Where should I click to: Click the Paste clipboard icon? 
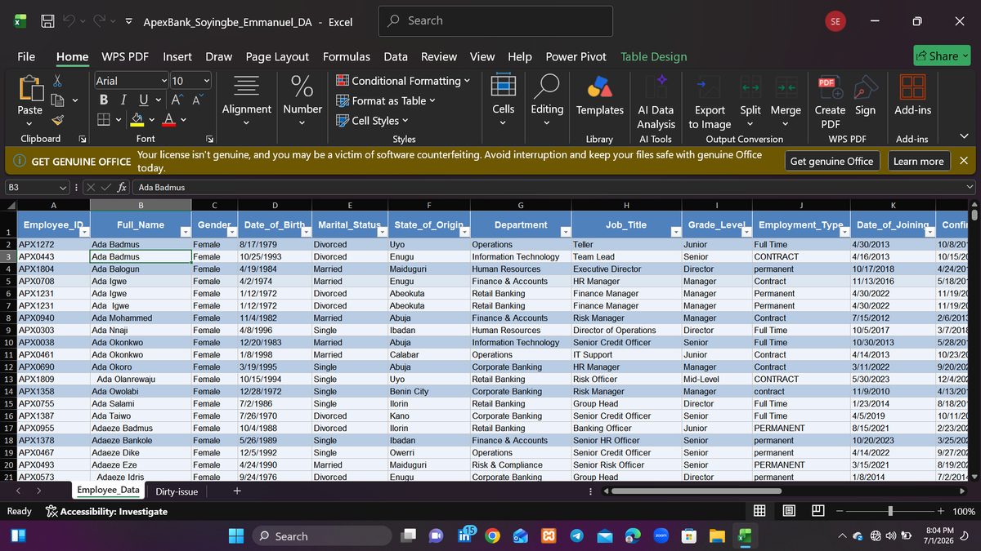click(x=30, y=88)
